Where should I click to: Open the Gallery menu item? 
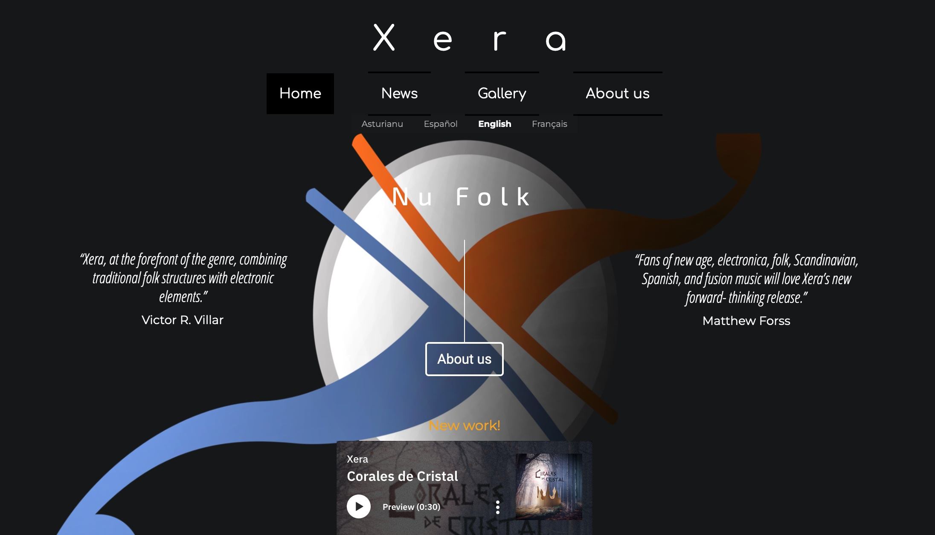502,93
